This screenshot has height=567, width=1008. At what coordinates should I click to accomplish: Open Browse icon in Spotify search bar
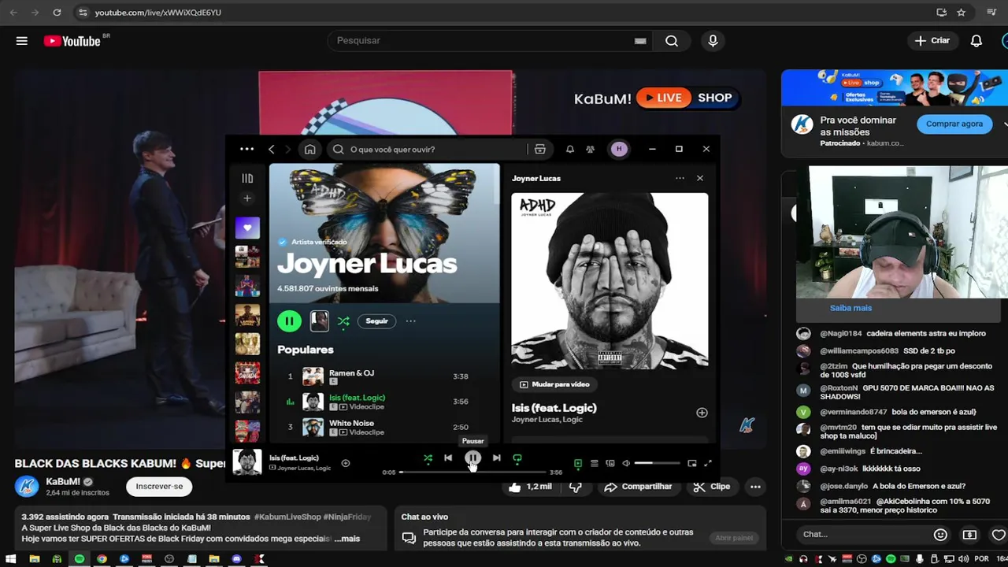pyautogui.click(x=540, y=149)
